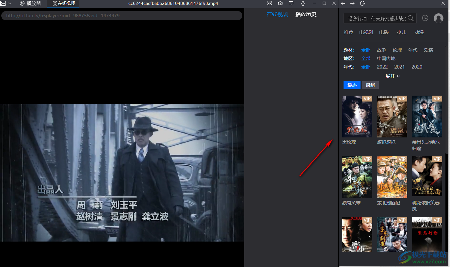Filter genre by 战争
Screen dimensions: 450x267
tap(381, 50)
